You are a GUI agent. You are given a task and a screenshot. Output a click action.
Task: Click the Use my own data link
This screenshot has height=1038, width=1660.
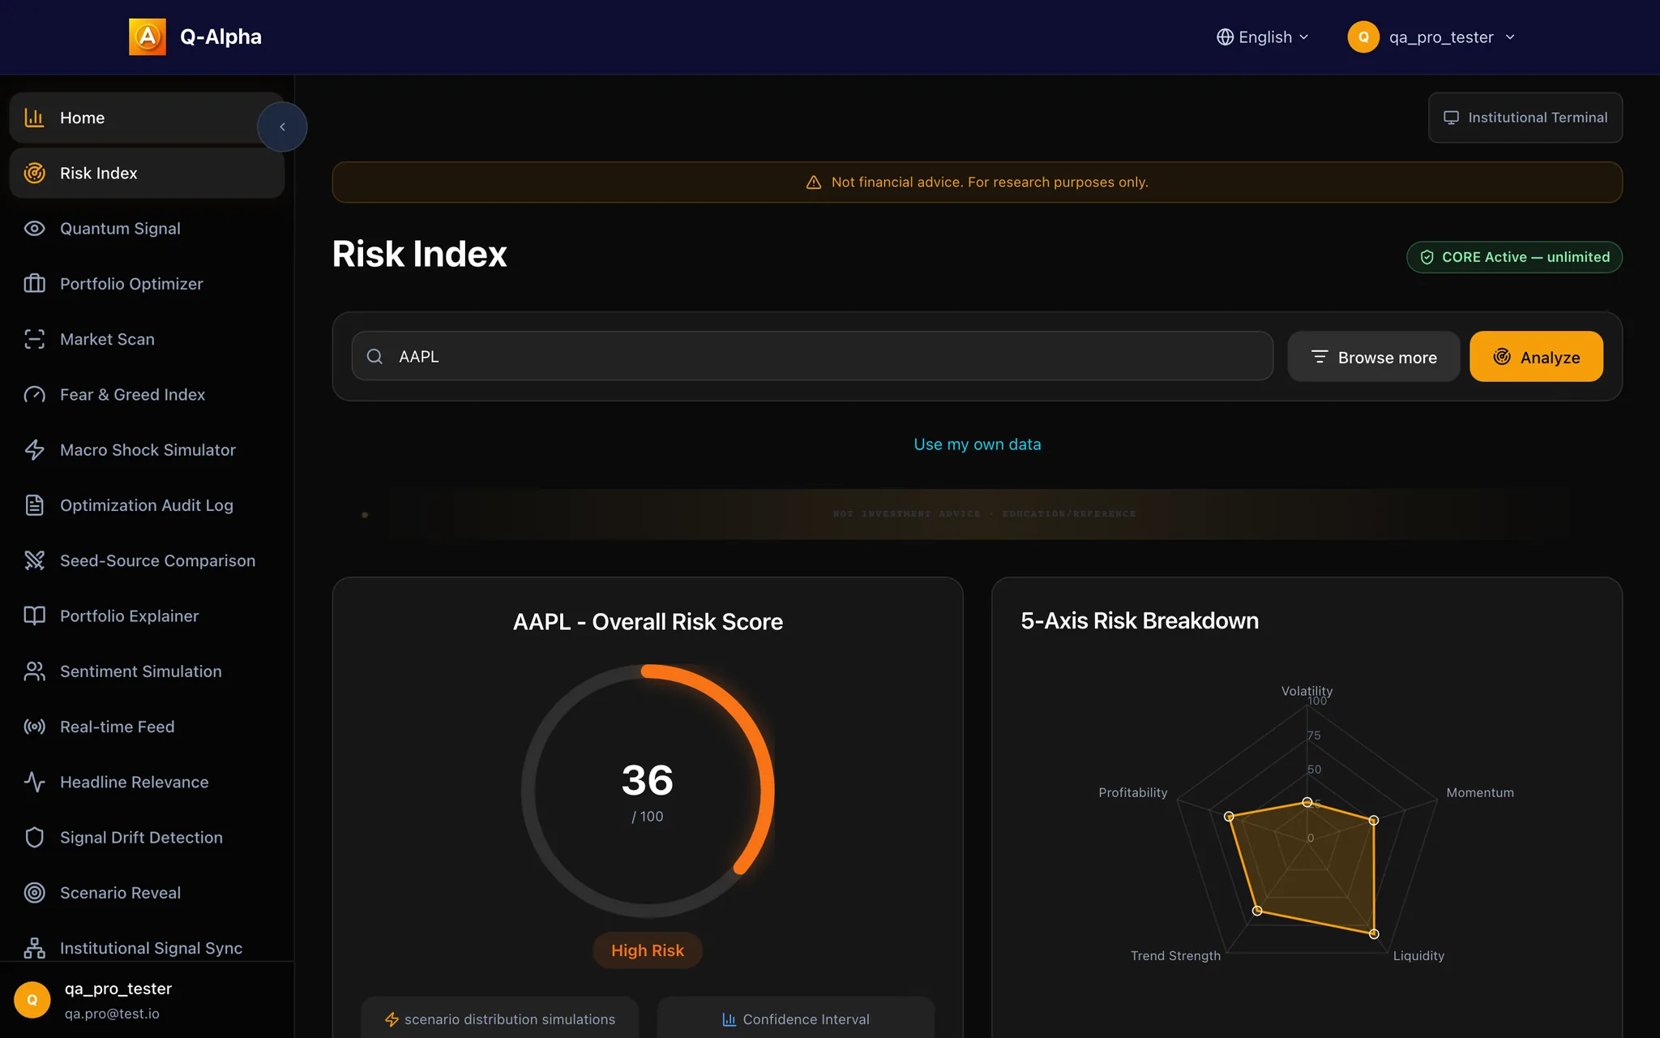pos(977,444)
